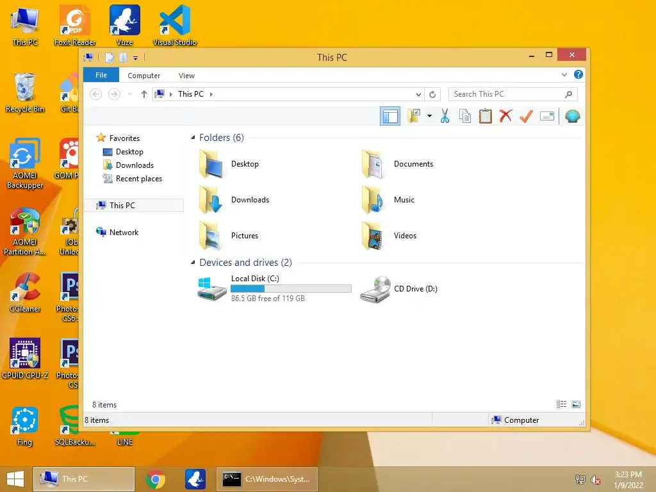The height and width of the screenshot is (492, 656).
Task: Click the envelope Email toolbar icon
Action: coord(547,116)
